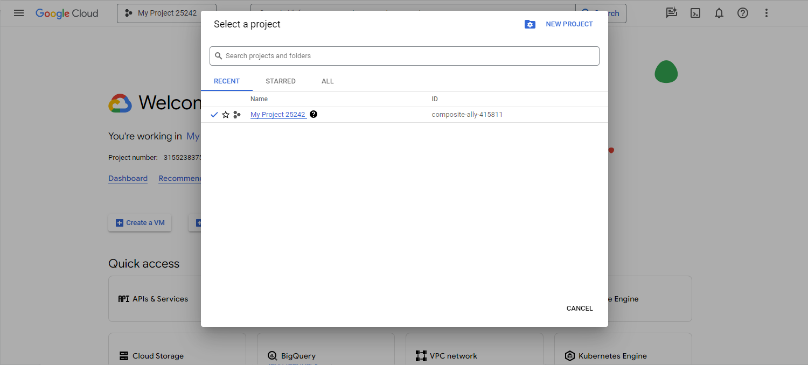Screen dimensions: 808x365
Task: Click the Google Cloud logo
Action: 67,13
